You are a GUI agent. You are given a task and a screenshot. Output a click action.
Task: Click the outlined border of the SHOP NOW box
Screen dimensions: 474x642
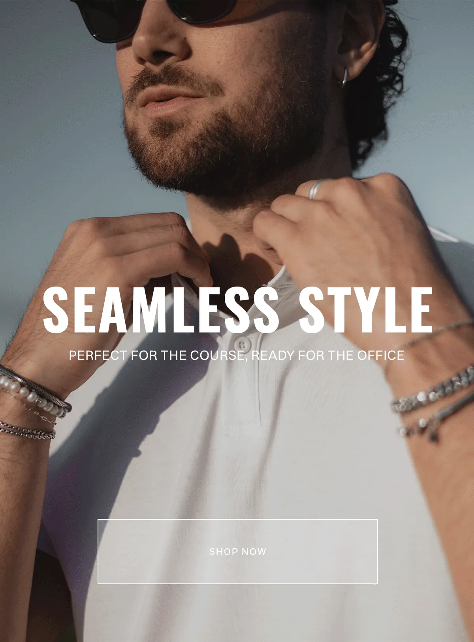[237, 519]
